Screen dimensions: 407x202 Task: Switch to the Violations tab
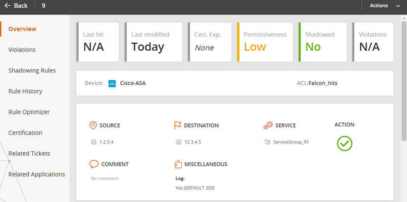22,50
